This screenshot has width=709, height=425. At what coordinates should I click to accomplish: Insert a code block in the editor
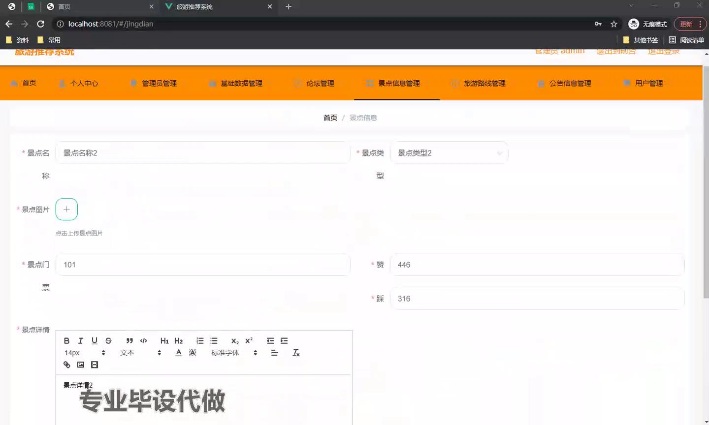tap(143, 341)
